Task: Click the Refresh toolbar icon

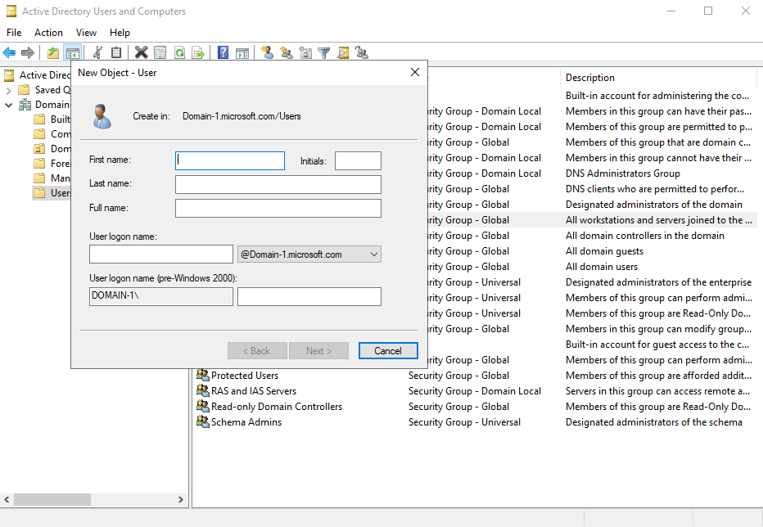Action: (179, 52)
